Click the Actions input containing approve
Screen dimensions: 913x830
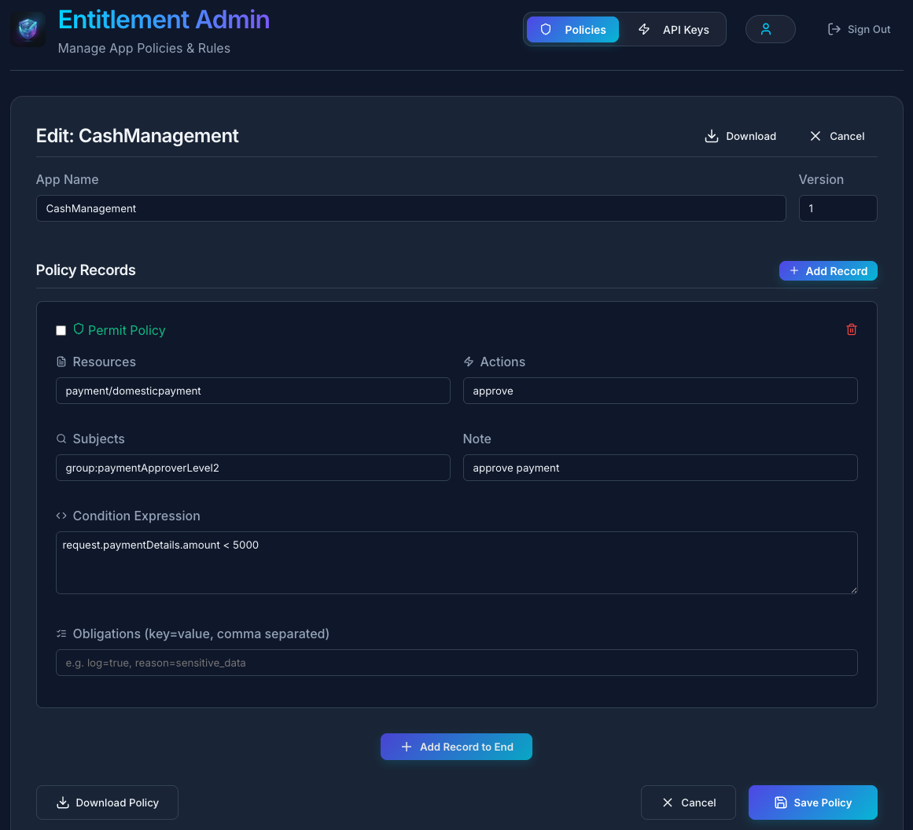click(x=660, y=391)
